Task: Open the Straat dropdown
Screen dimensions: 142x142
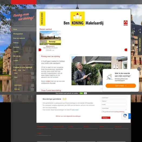Action: [24, 77]
